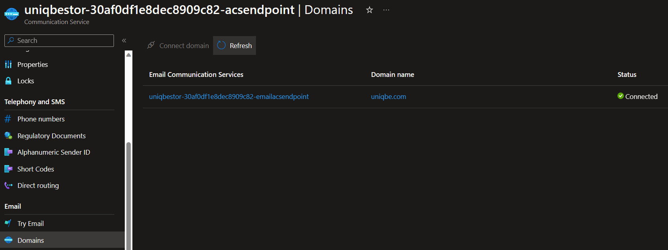This screenshot has height=250, width=668.
Task: Click the Short Codes icon
Action: point(8,169)
